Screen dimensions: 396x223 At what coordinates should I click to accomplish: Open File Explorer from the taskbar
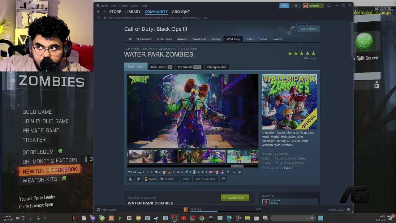(247, 218)
